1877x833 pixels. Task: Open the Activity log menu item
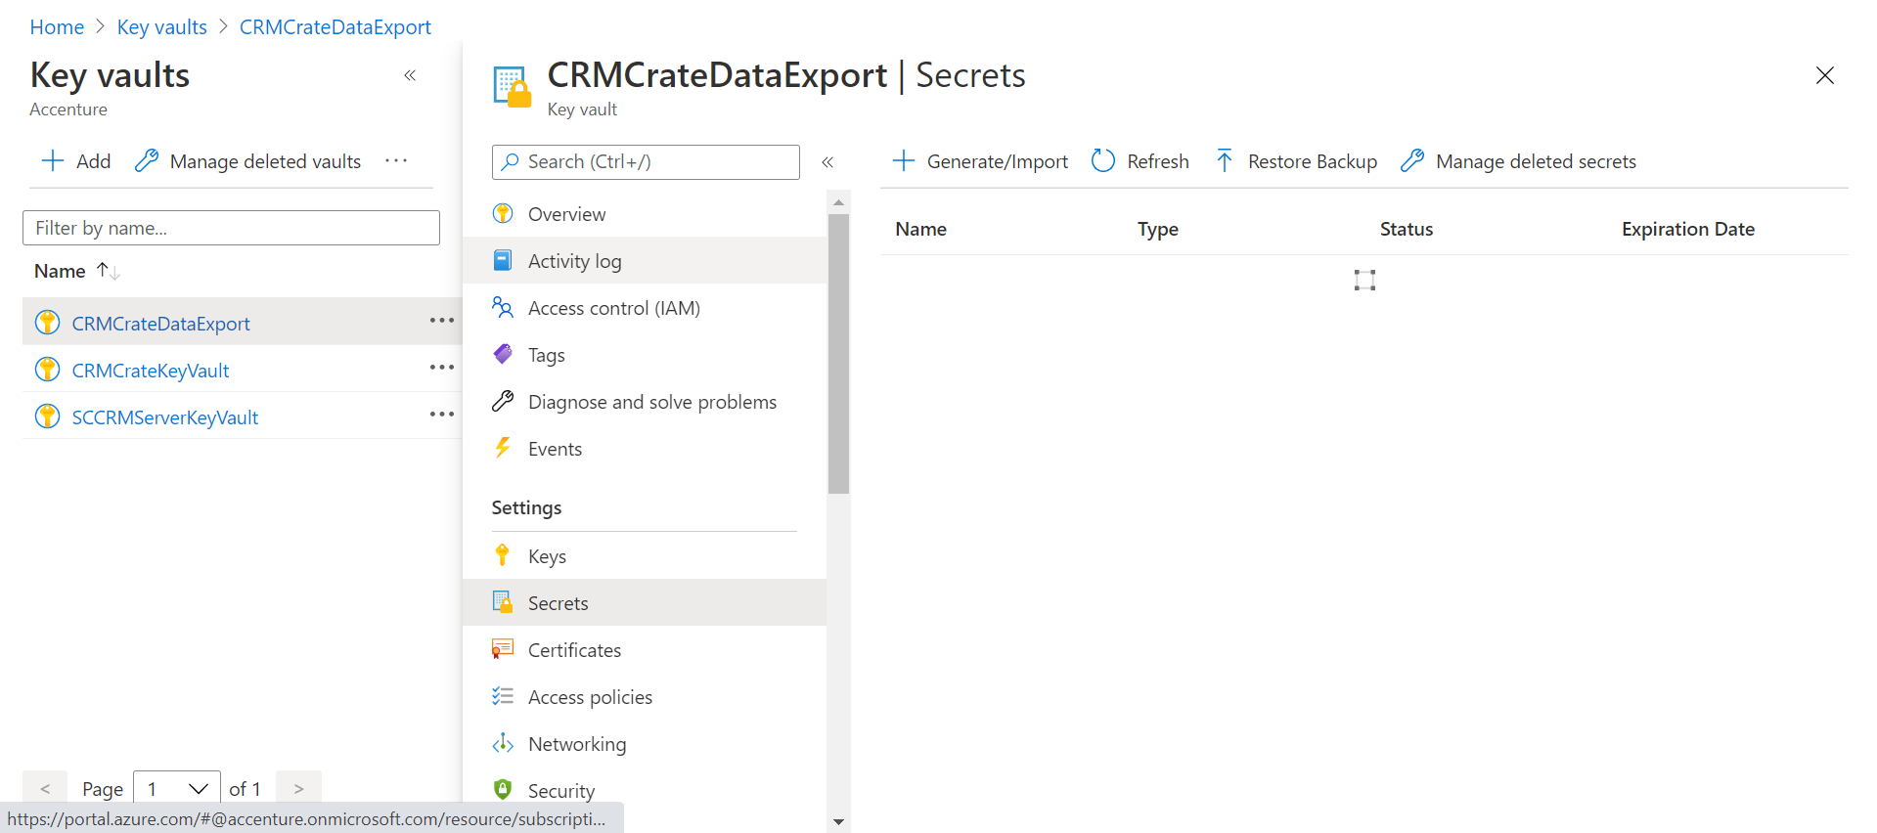click(x=645, y=261)
